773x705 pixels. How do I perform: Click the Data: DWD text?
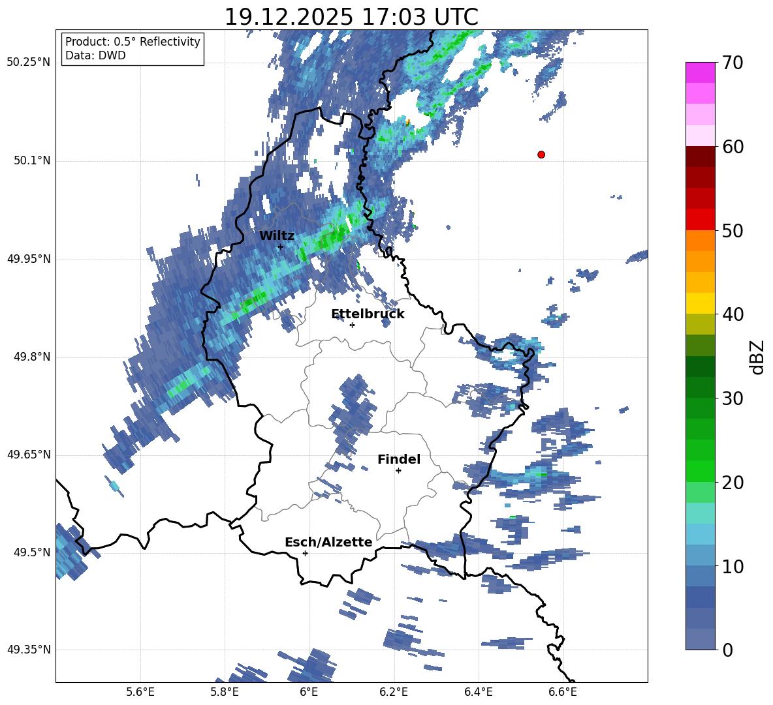tap(95, 55)
